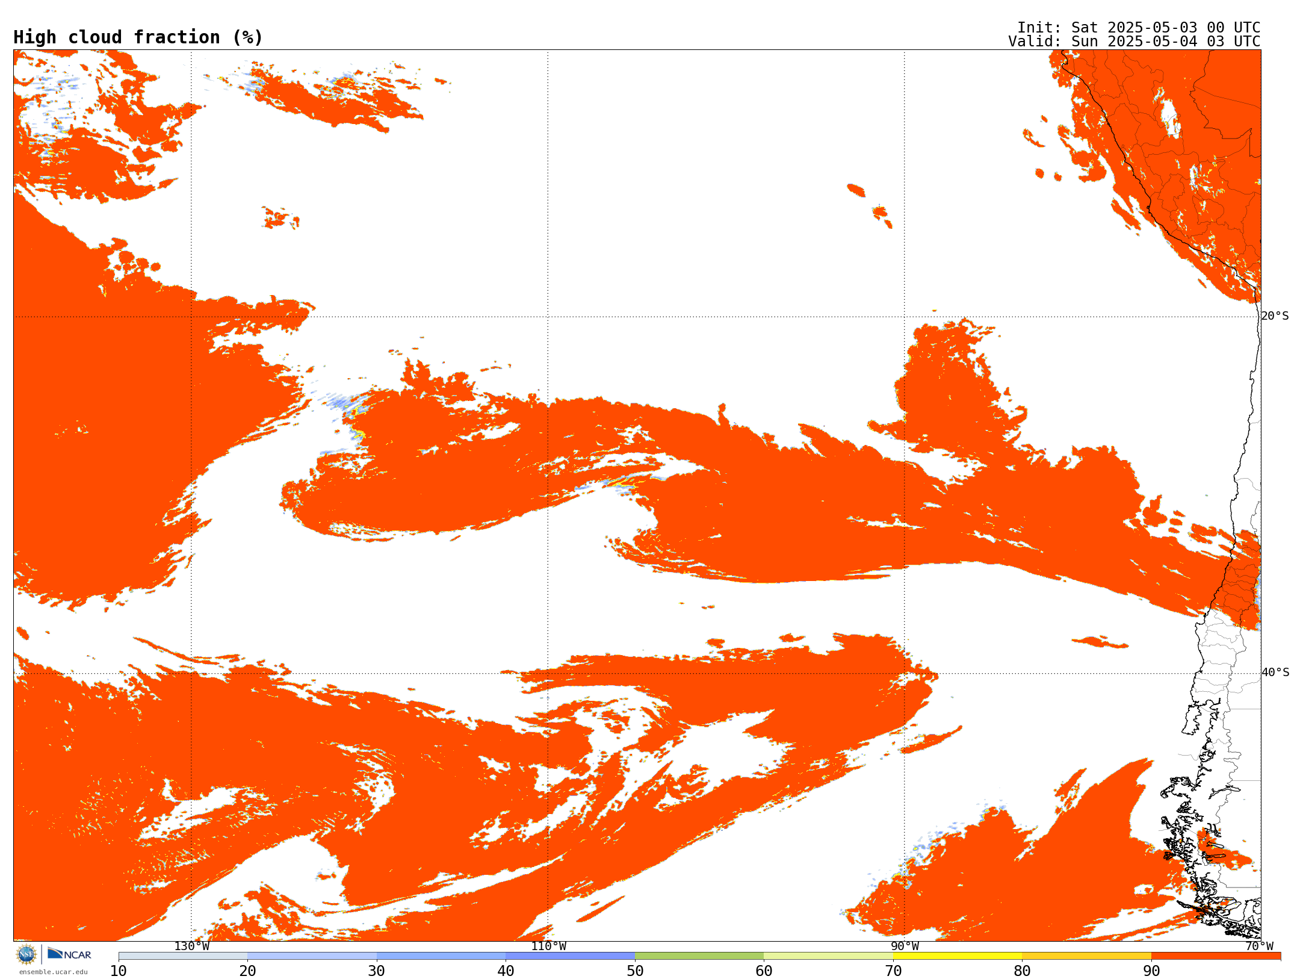Click the ensemble.ucar.edu text
This screenshot has height=979, width=1300.
tap(54, 972)
